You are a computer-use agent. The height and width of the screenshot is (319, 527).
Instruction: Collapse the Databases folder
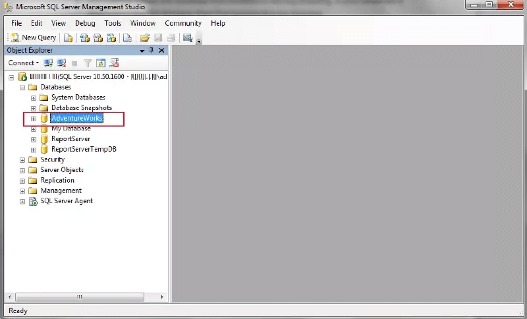coord(22,88)
